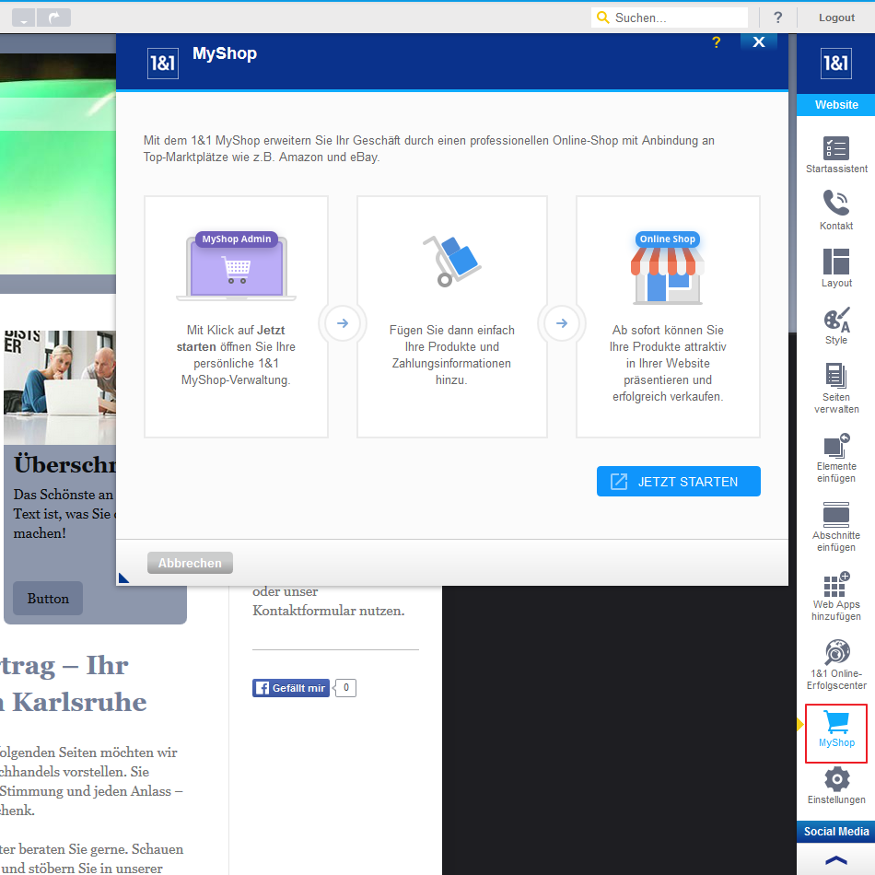875x875 pixels.
Task: Open Einstellungen gear in sidebar
Action: [x=836, y=786]
